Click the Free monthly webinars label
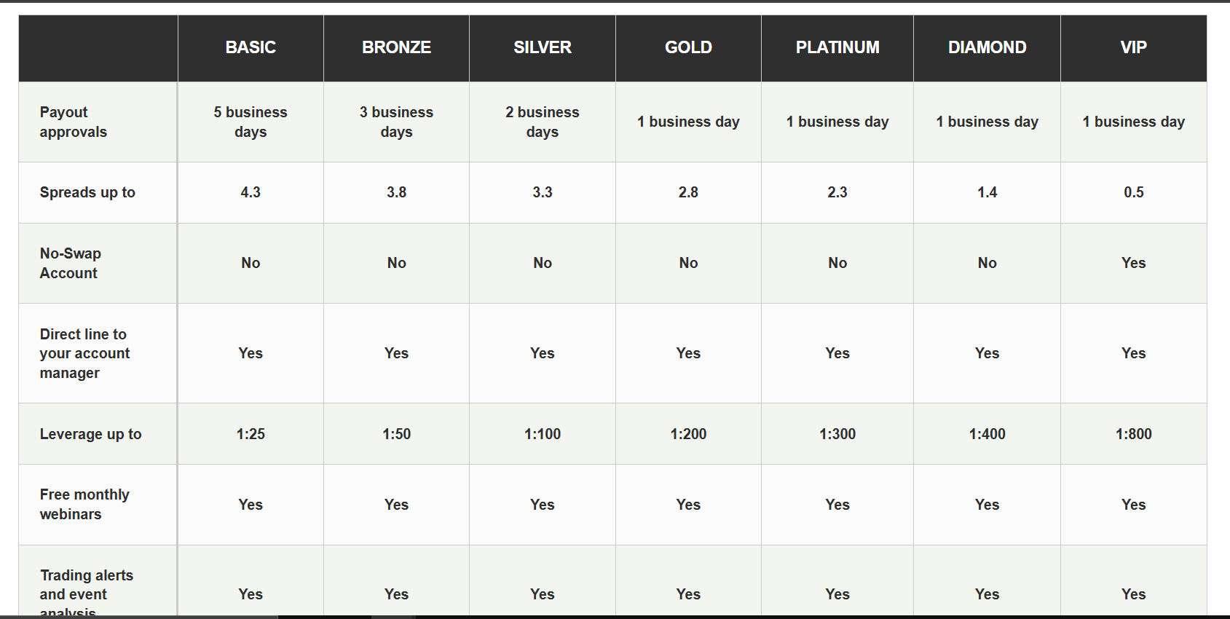 coord(84,504)
